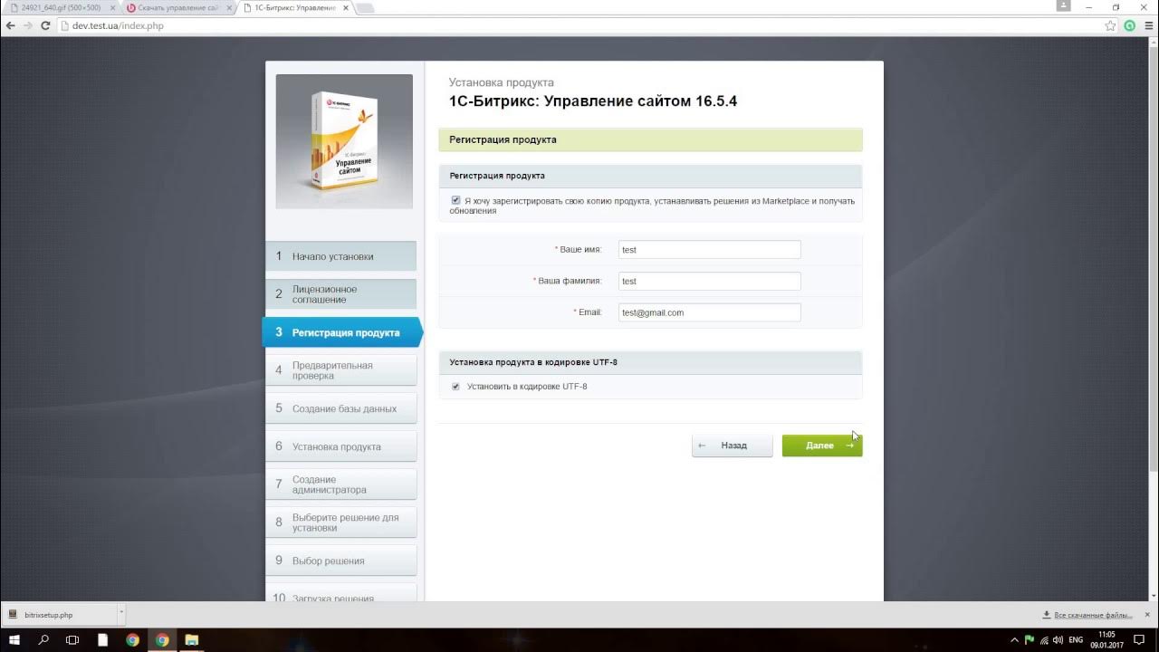Image resolution: width=1159 pixels, height=652 pixels.
Task: Open a new browser tab
Action: 366,8
